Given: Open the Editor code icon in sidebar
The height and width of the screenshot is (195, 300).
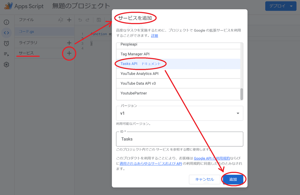Looking at the screenshot, I should 6,33.
